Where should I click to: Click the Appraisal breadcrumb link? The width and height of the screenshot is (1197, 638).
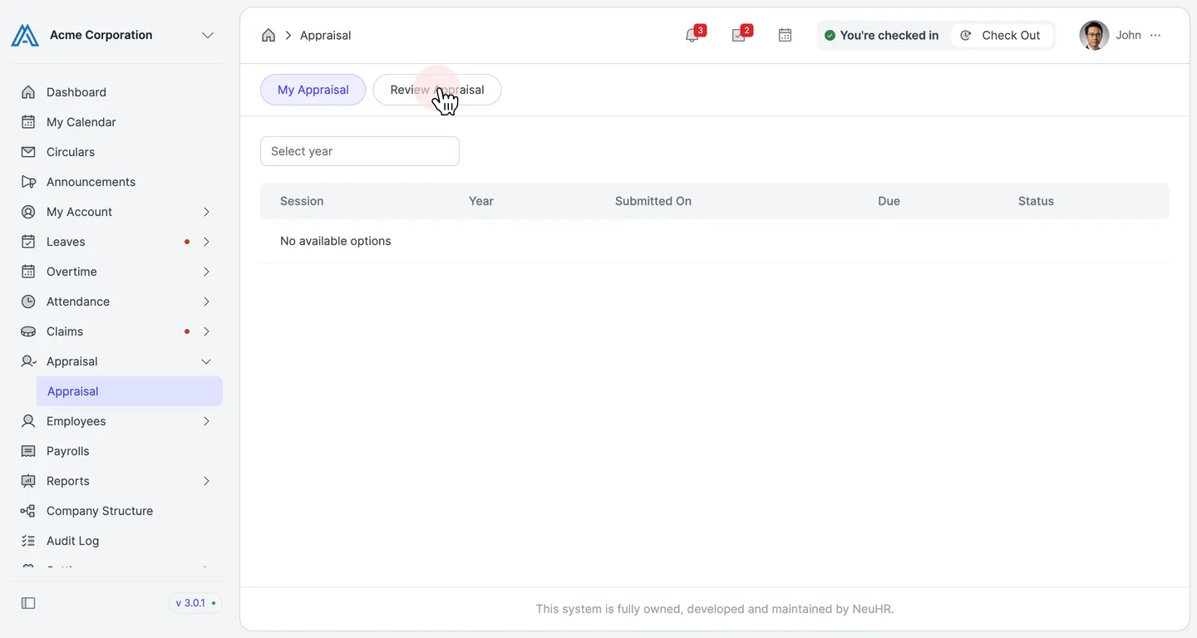click(326, 35)
